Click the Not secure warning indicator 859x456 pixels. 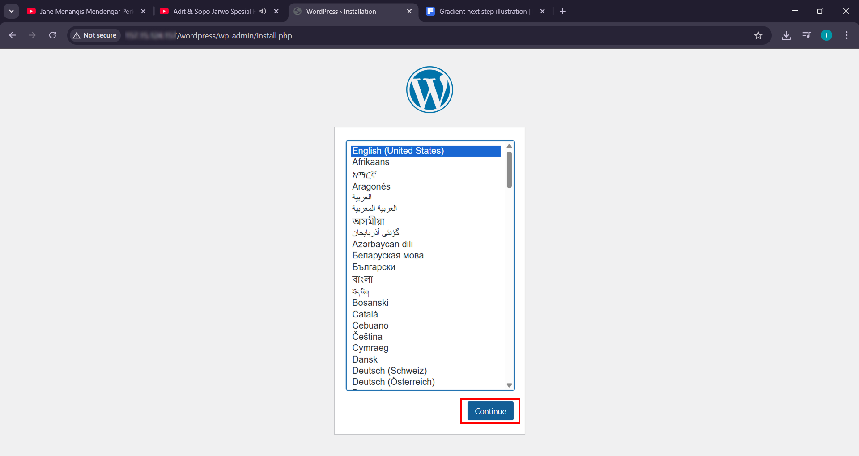(x=94, y=35)
